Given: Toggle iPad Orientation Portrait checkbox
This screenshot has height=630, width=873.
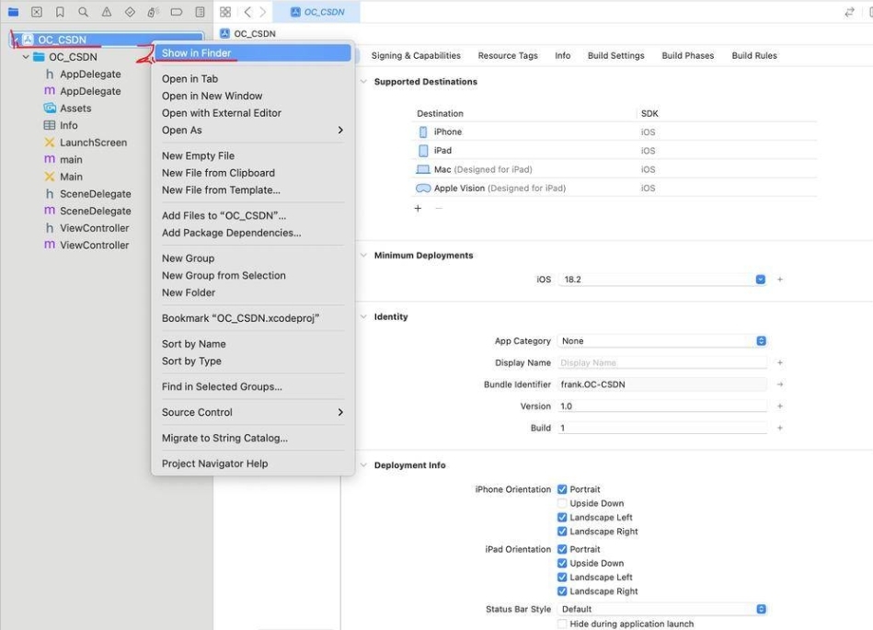Looking at the screenshot, I should [562, 549].
